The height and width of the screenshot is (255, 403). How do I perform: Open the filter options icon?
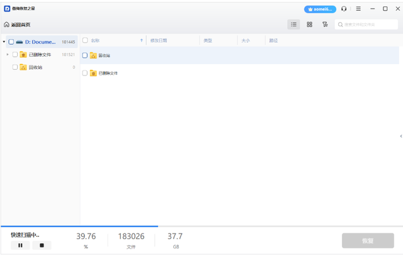point(325,25)
